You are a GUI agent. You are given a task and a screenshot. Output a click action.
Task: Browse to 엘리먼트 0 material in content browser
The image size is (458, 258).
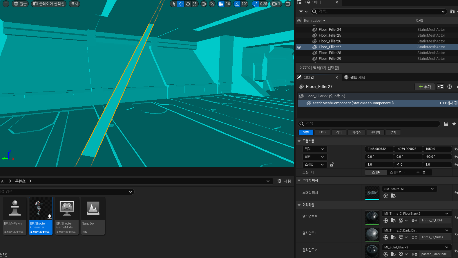coord(393,221)
